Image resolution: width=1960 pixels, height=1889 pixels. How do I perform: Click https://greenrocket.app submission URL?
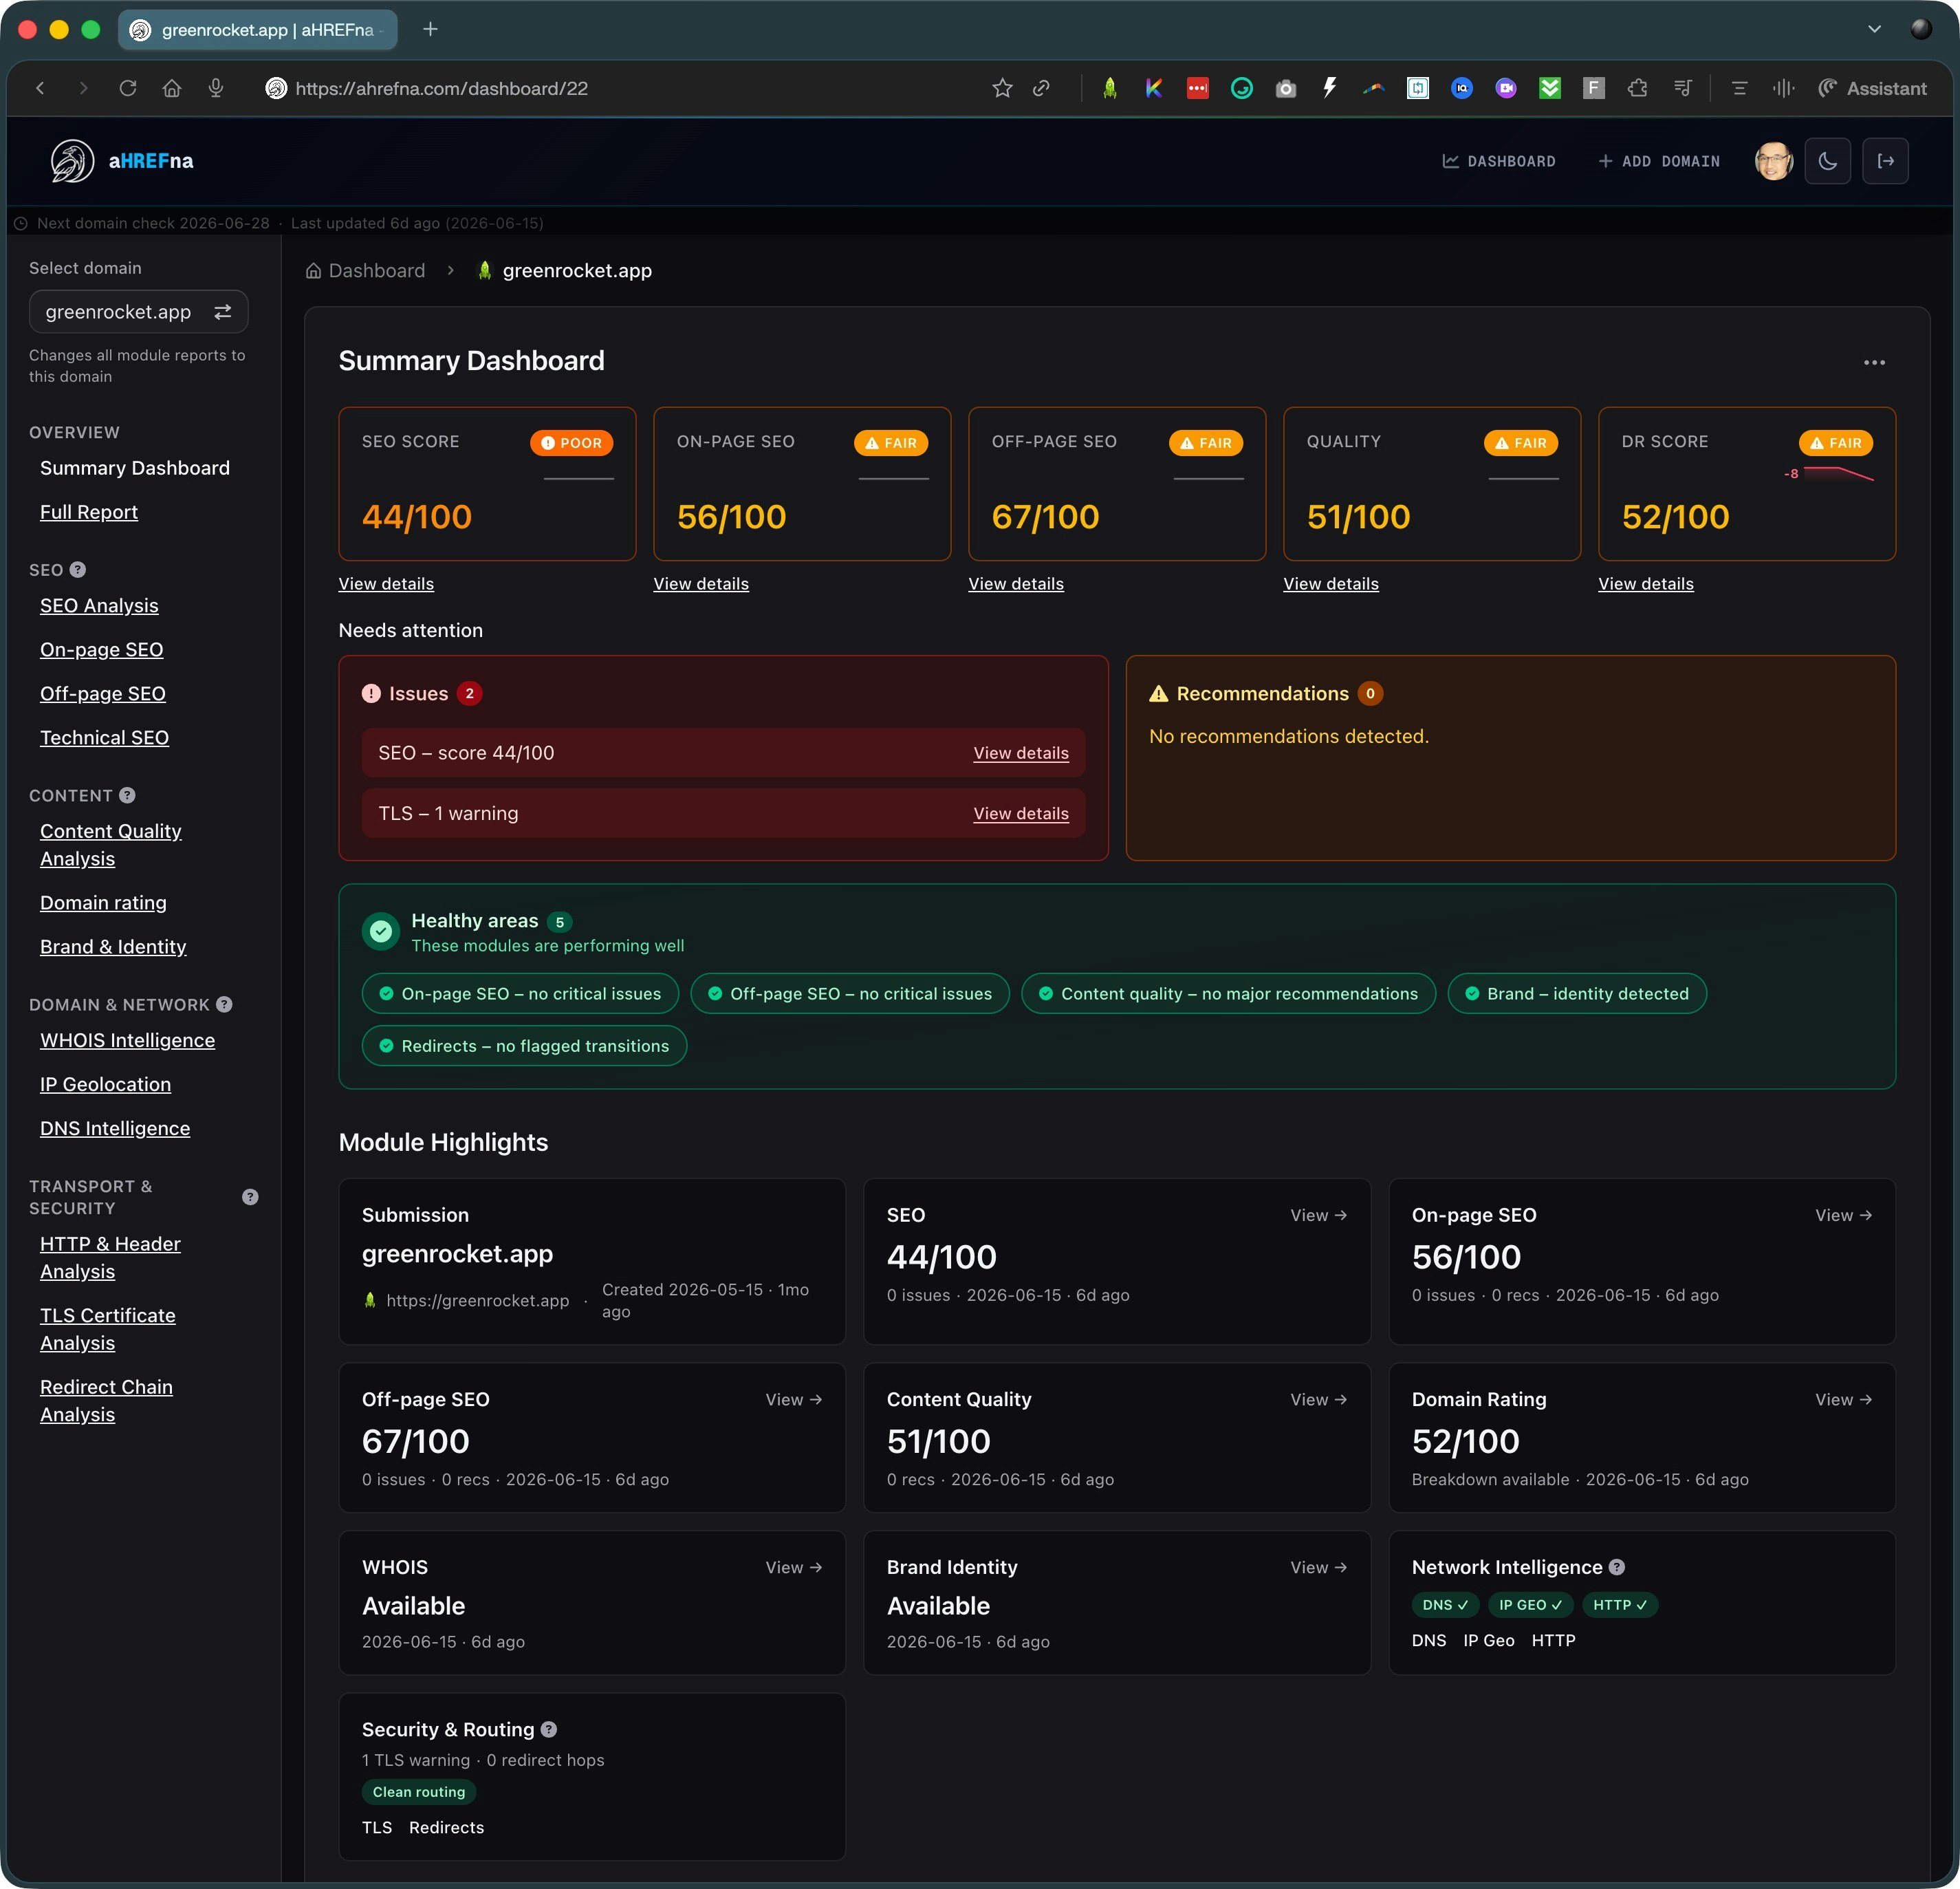point(477,1301)
